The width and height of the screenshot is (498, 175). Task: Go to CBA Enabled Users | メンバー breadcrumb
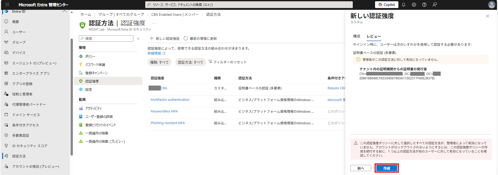click(x=175, y=14)
